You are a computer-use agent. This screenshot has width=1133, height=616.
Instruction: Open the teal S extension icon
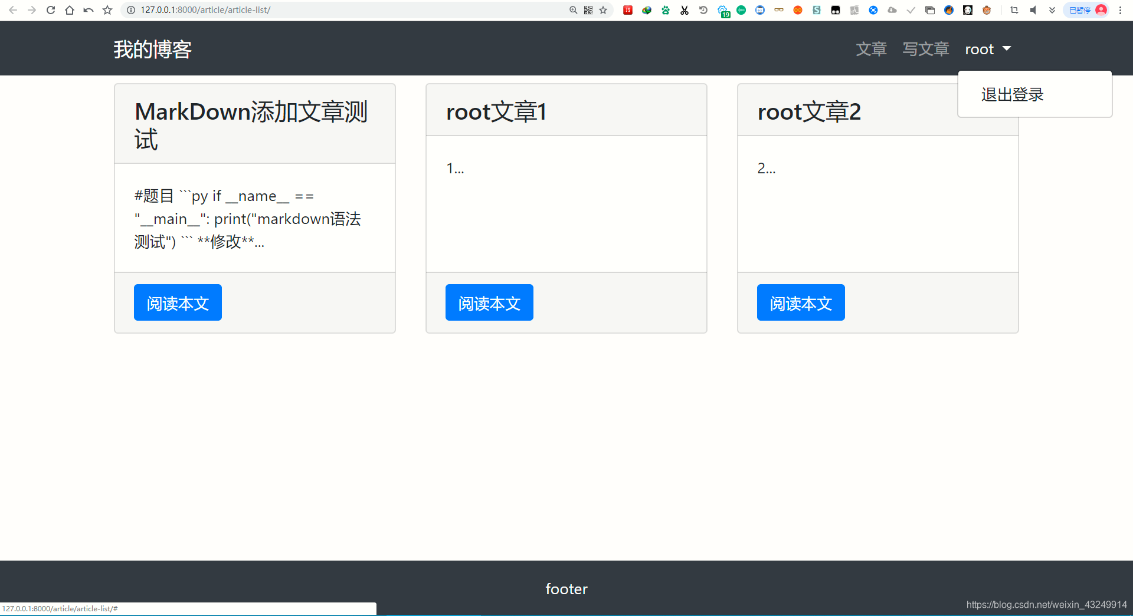point(817,10)
